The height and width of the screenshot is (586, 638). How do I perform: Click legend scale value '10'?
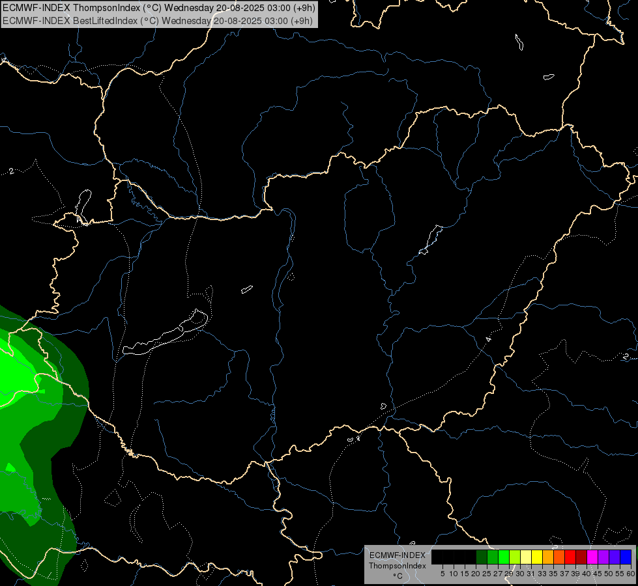[454, 574]
